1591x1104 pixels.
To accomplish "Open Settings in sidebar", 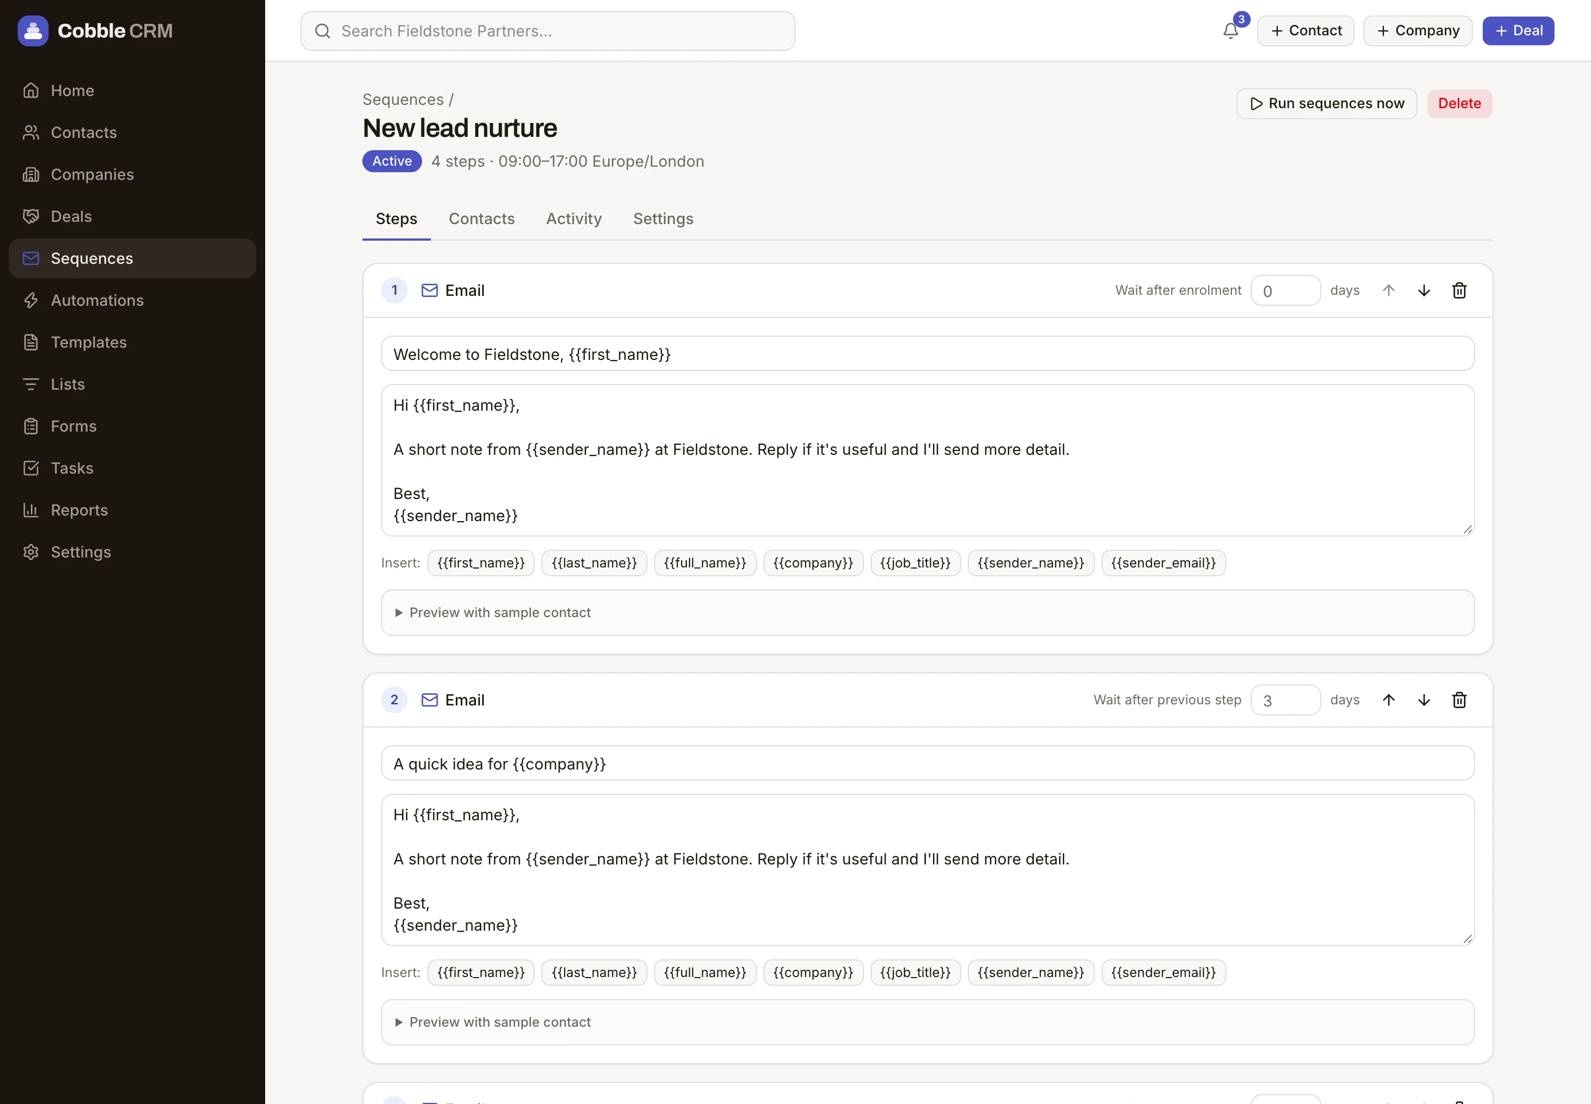I will pos(132,552).
